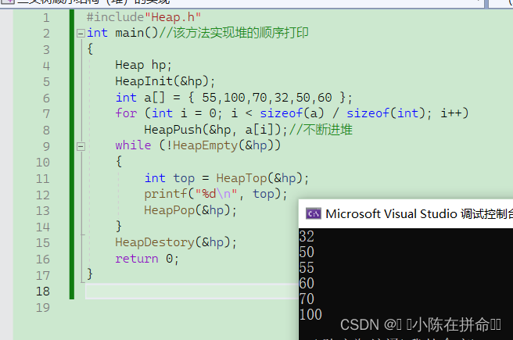The width and height of the screenshot is (513, 340).
Task: Click line number 18 in the gutter
Action: [43, 292]
